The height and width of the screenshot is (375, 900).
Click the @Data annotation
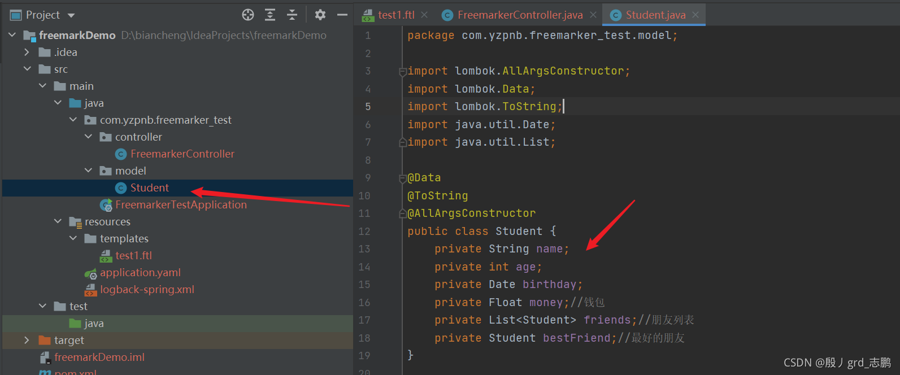[424, 178]
